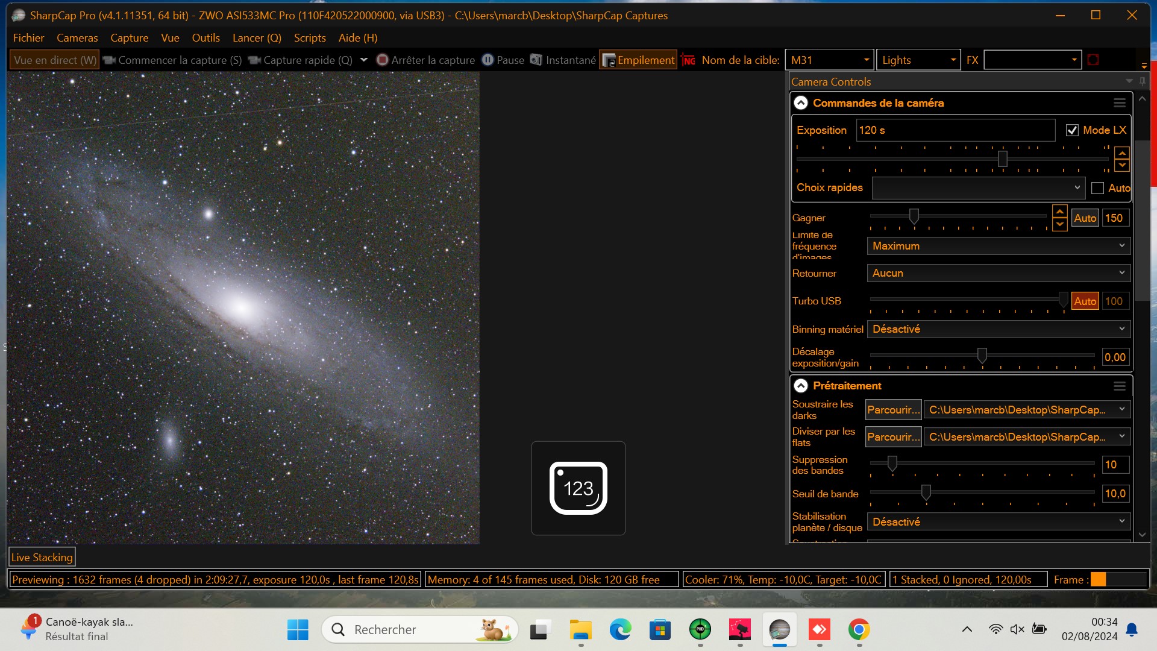Image resolution: width=1157 pixels, height=651 pixels.
Task: Click the Capture rapide camera icon
Action: coord(254,60)
